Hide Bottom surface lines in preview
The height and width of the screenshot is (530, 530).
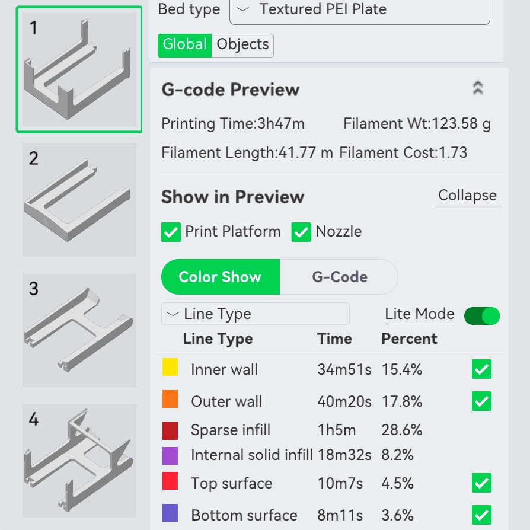[481, 515]
